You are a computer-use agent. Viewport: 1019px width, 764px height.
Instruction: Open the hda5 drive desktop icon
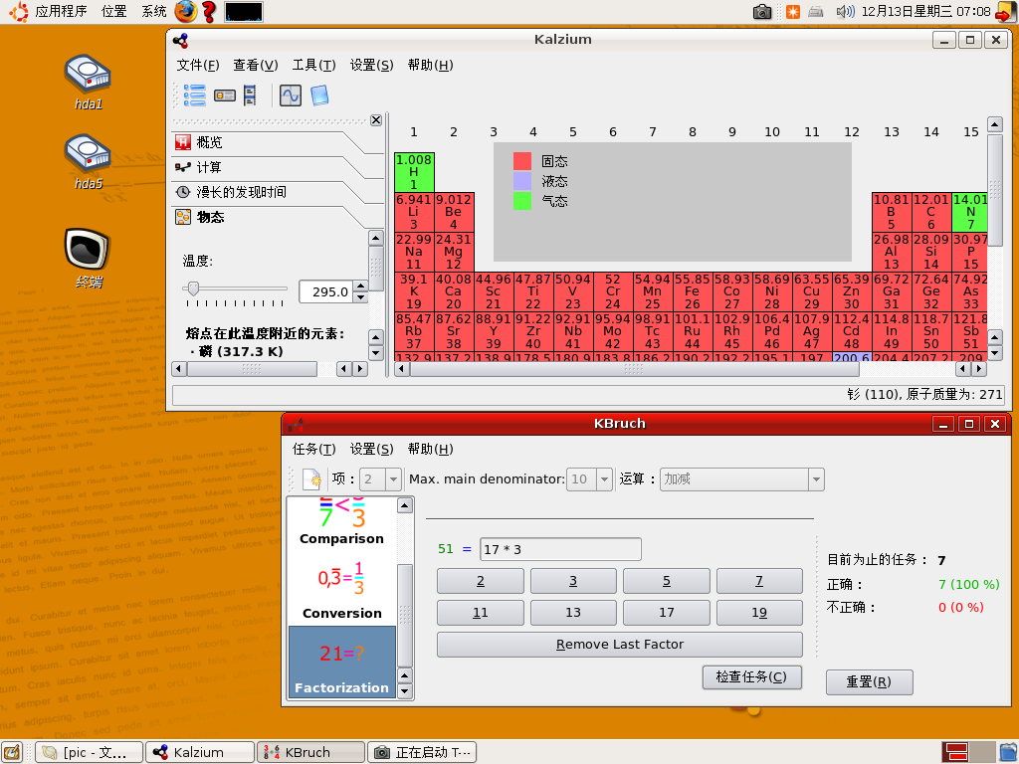click(88, 162)
